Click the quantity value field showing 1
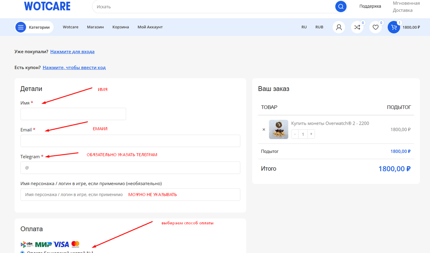The height and width of the screenshot is (253, 430). point(303,134)
